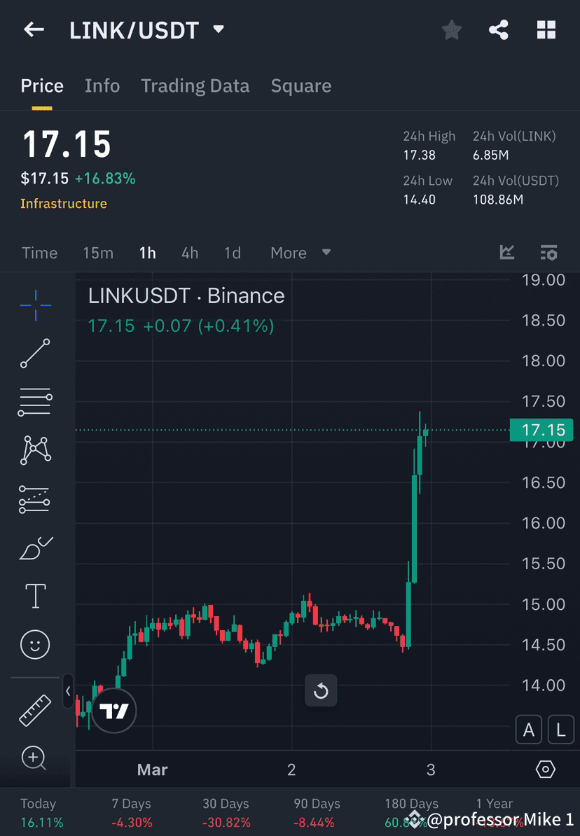Enable log scale with the L button
Screen dimensions: 580x836
(x=560, y=730)
